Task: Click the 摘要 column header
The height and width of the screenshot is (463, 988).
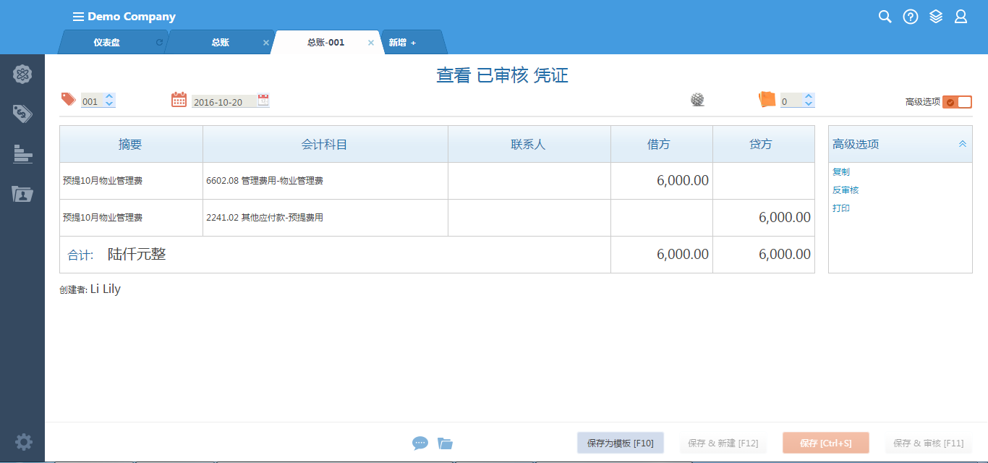Action: (x=131, y=144)
